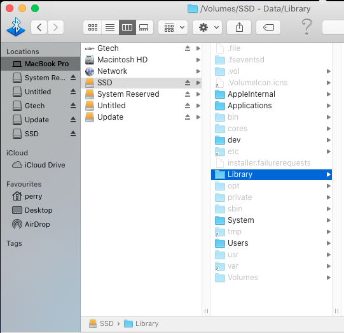This screenshot has height=333, width=344.
Task: Expand the .vol folder arrow
Action: (x=329, y=71)
